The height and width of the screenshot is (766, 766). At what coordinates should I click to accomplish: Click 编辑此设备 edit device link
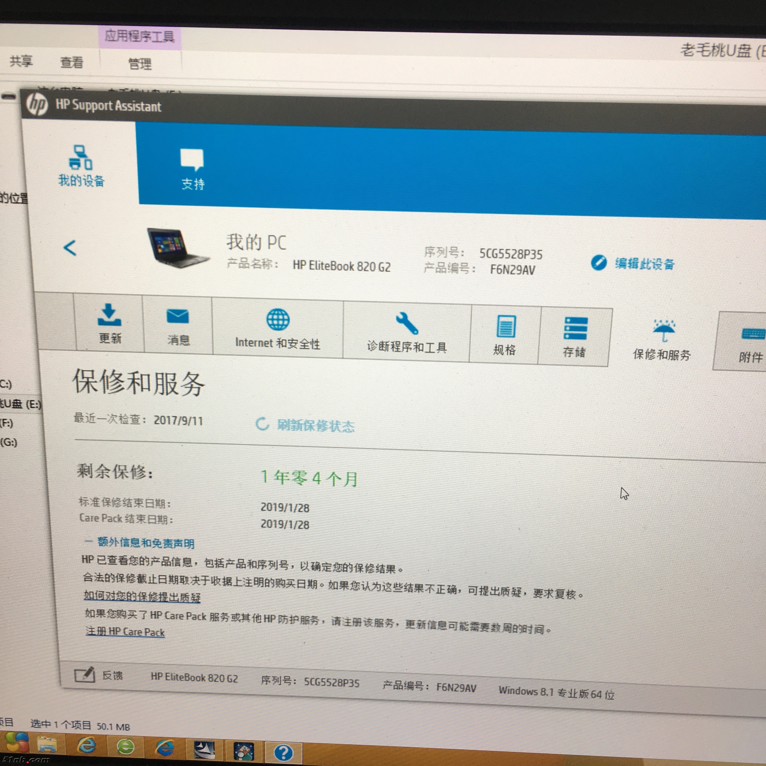pyautogui.click(x=633, y=263)
